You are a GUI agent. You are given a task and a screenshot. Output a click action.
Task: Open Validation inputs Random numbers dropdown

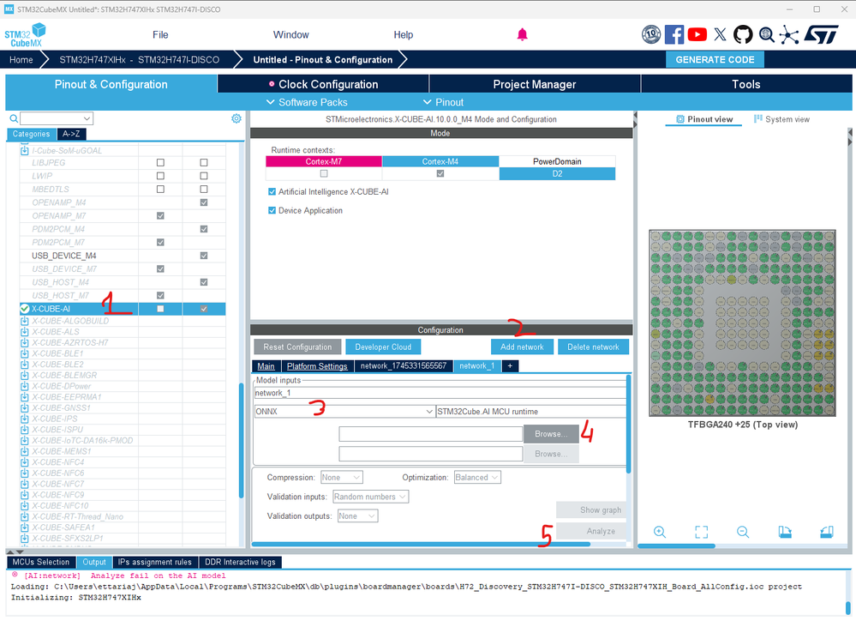(370, 497)
